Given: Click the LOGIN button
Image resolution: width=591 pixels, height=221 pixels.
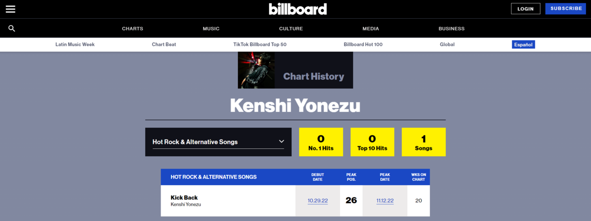Looking at the screenshot, I should (525, 8).
